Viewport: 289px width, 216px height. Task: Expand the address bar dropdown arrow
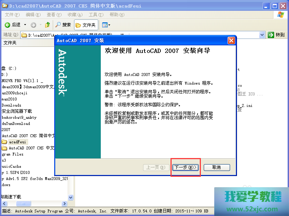point(262,35)
